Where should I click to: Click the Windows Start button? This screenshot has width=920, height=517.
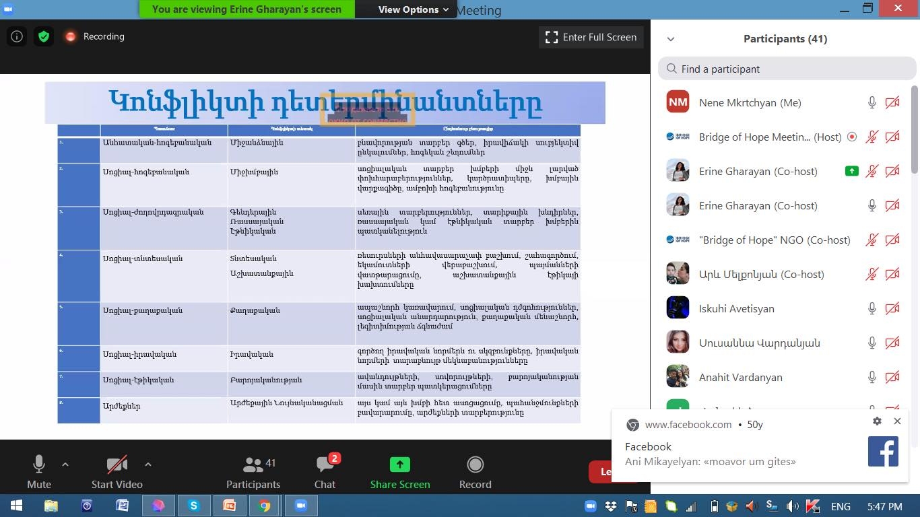[x=16, y=506]
